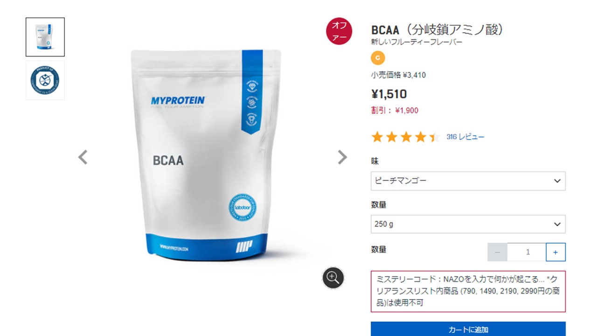Click the BCAA（分岐鎖アミノ酸） product title
Screen dimensions: 597x336
(x=438, y=29)
